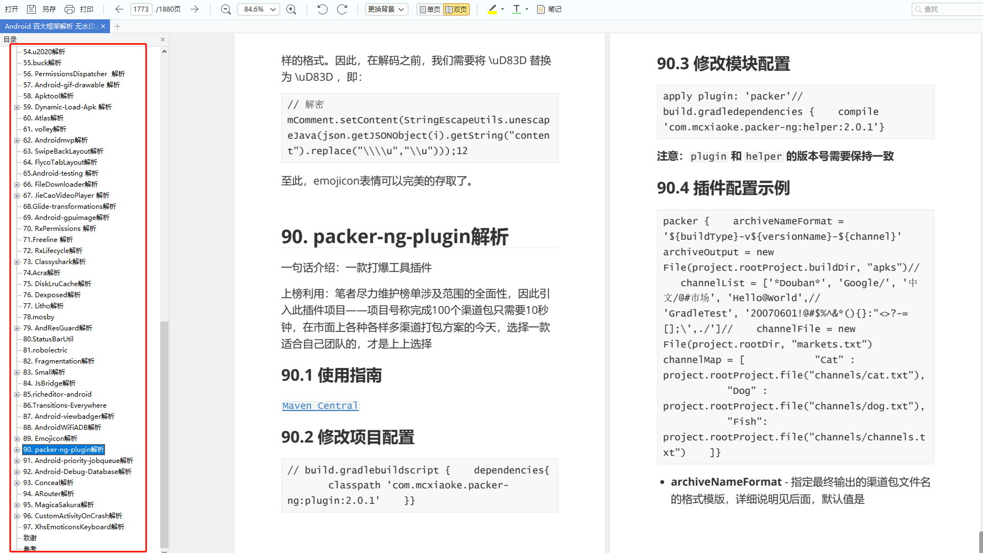Open 89. Emojicon解析 entry
The image size is (983, 553).
(50, 439)
